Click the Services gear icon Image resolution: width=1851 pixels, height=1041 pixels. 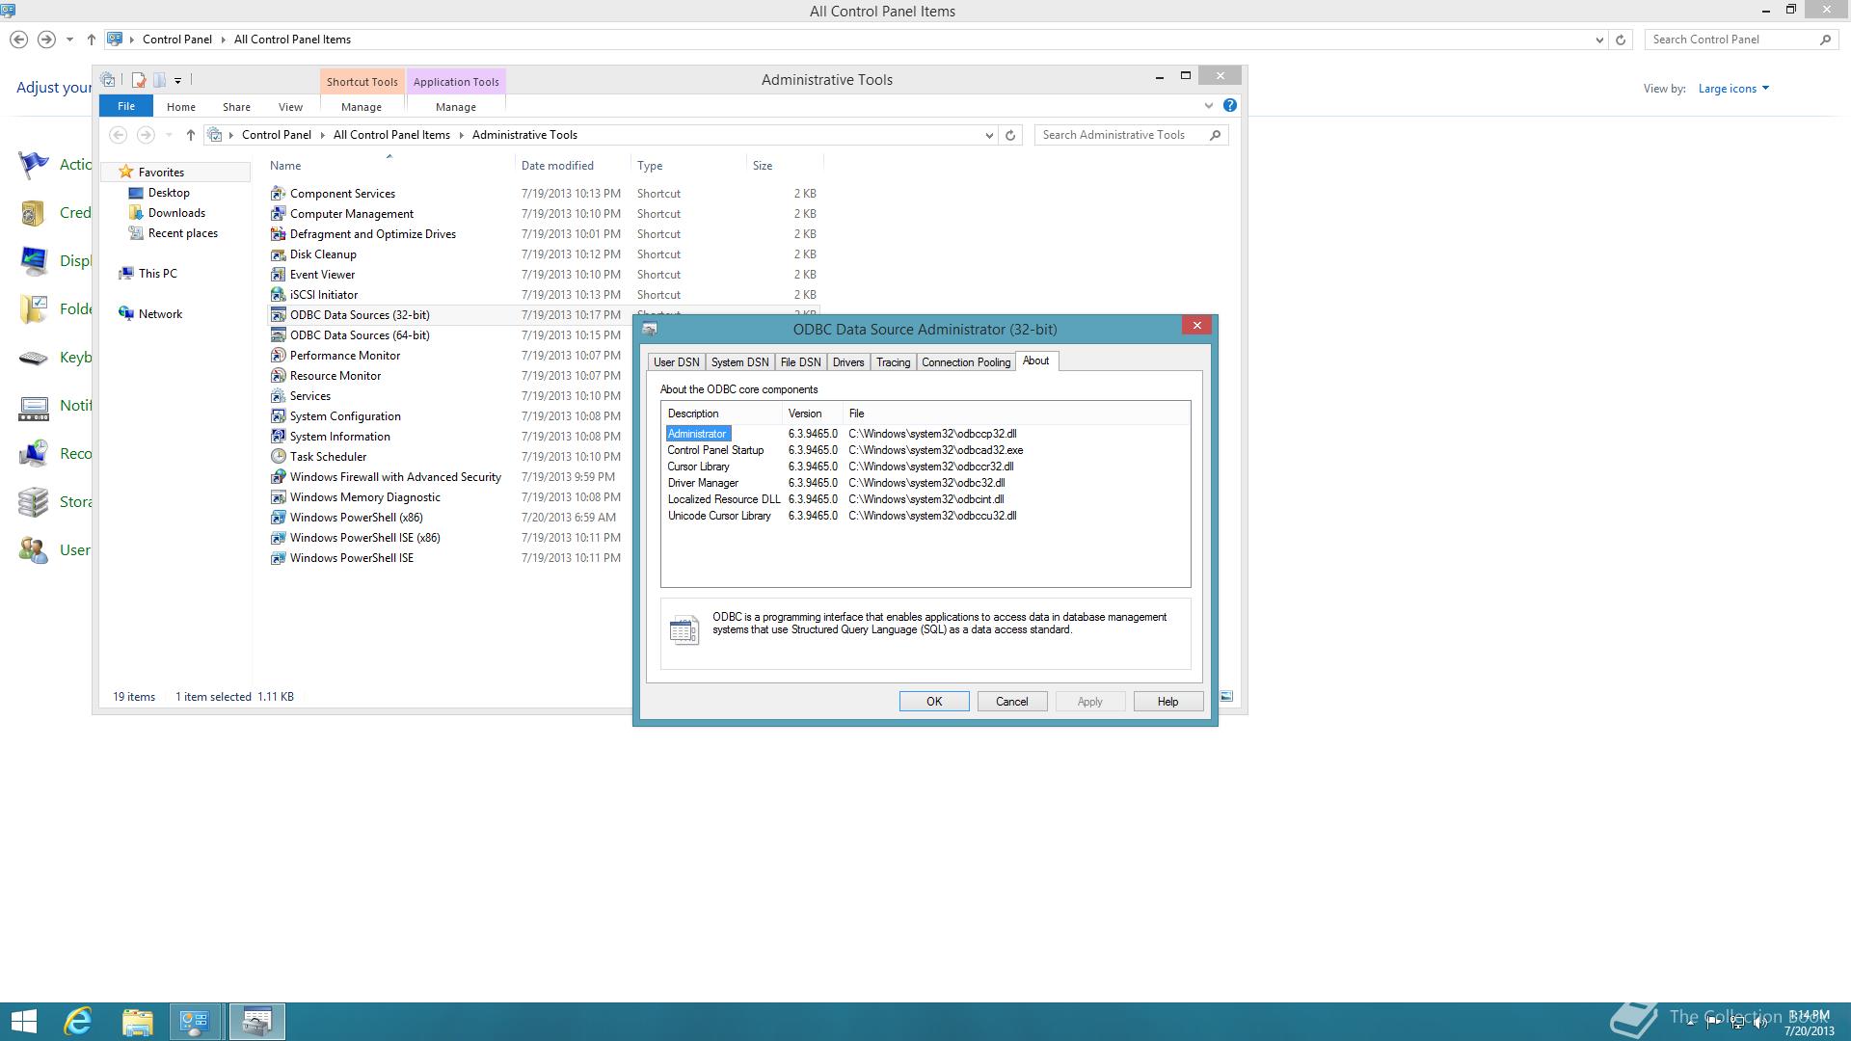coord(278,396)
